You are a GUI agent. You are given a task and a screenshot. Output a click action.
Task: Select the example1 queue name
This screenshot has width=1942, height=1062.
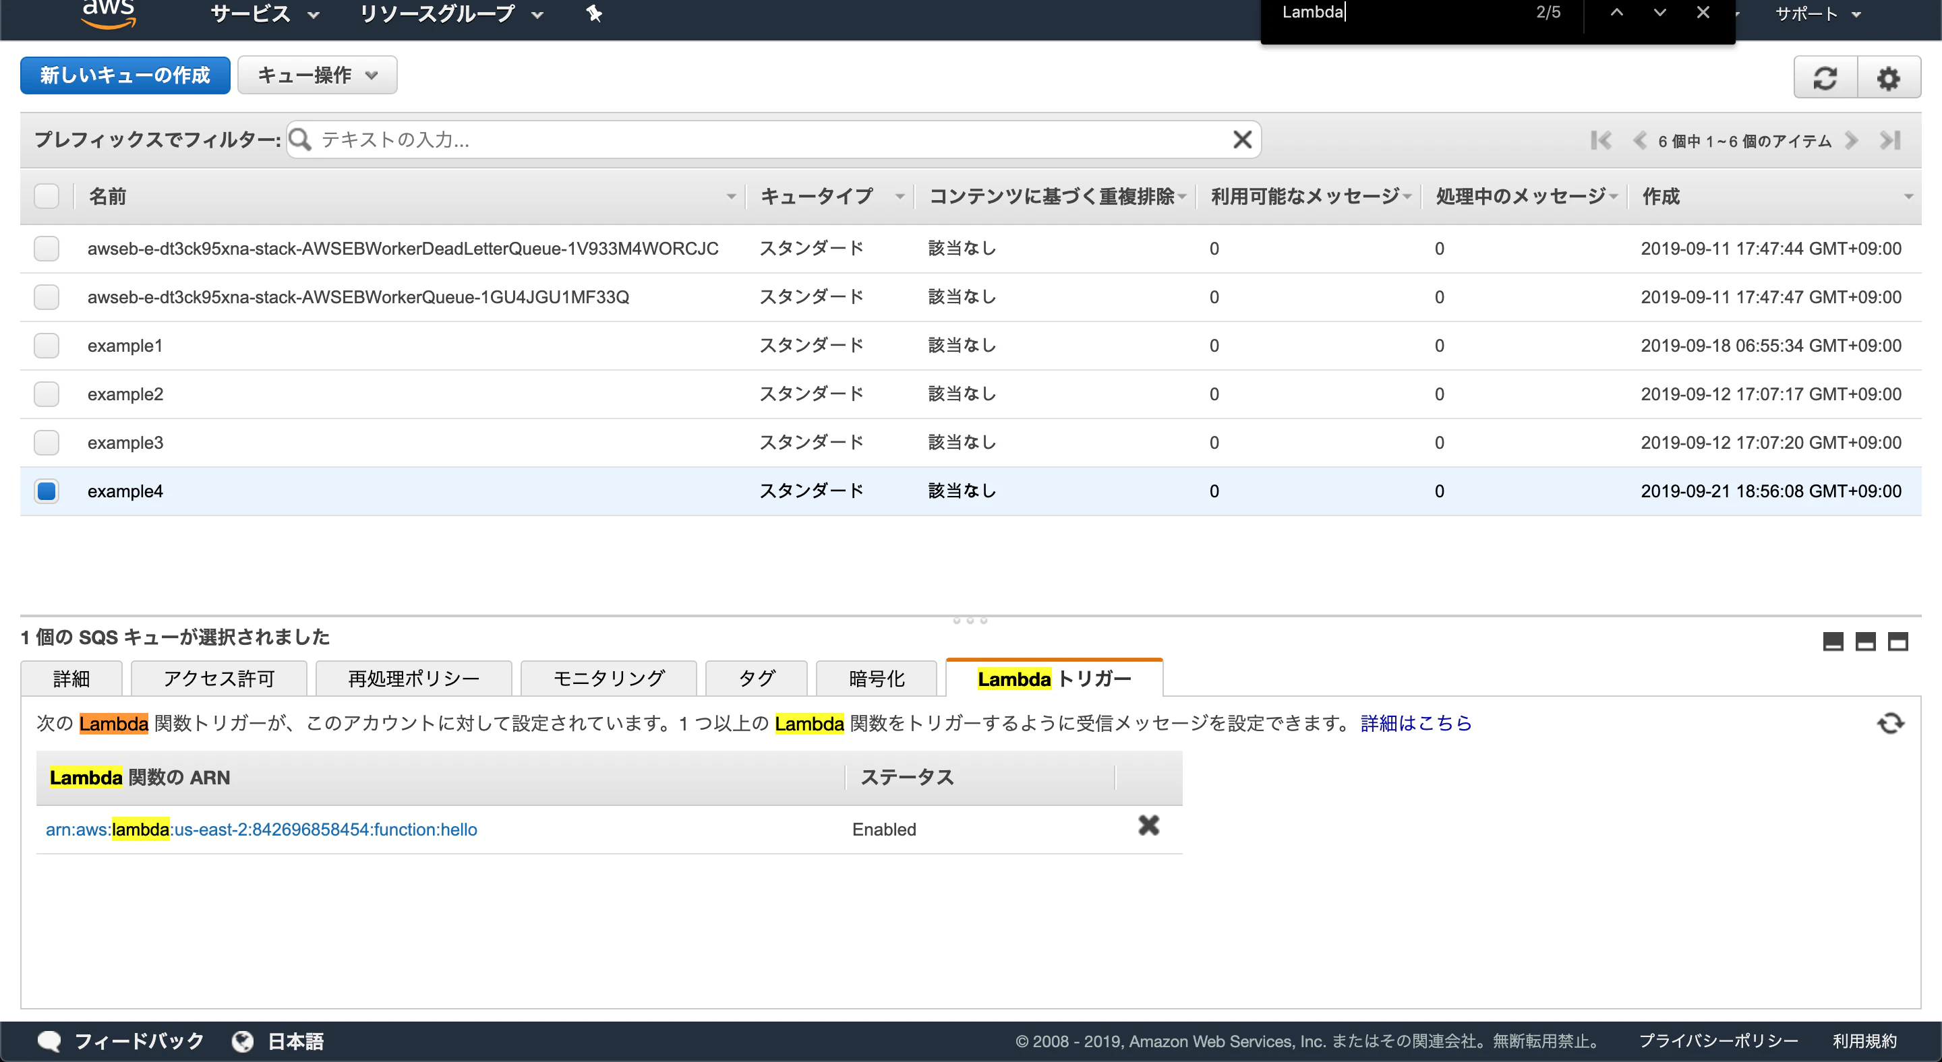tap(125, 346)
